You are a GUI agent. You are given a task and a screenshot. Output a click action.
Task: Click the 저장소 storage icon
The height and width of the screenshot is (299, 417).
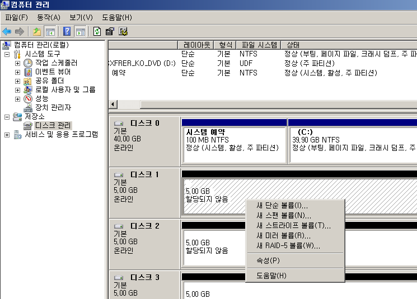coord(17,117)
